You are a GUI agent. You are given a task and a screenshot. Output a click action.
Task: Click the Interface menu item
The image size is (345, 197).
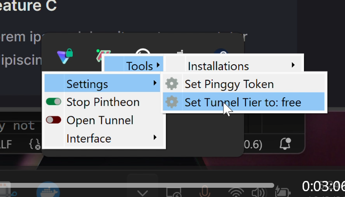[89, 139]
